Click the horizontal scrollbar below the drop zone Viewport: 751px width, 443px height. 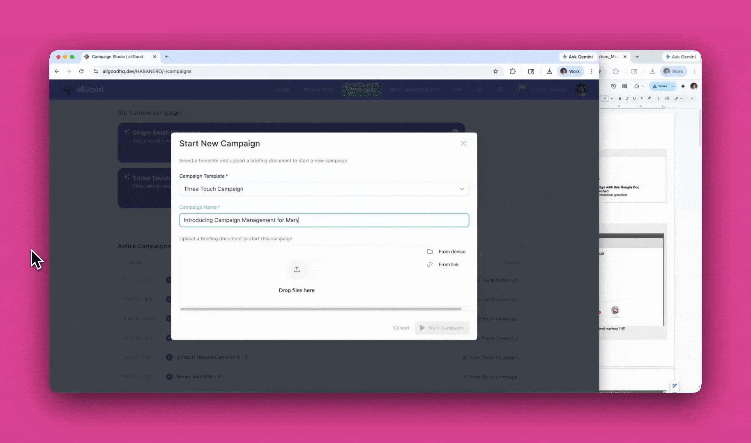pyautogui.click(x=320, y=309)
